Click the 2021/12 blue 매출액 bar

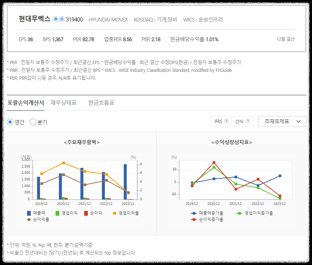82,183
